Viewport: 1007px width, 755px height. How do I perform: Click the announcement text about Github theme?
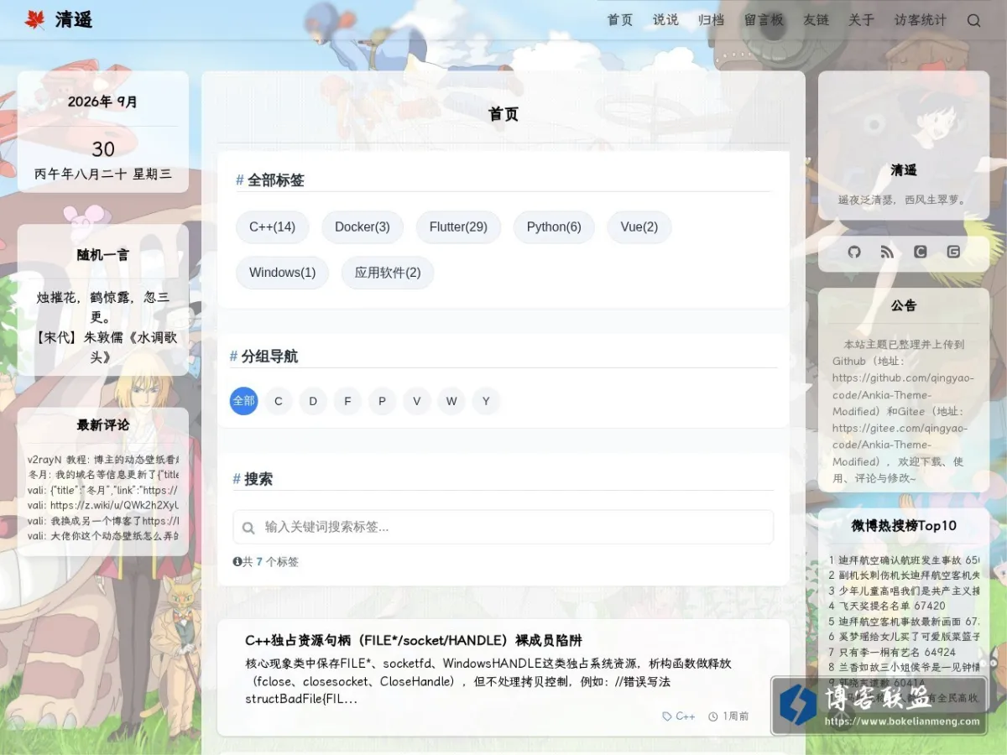point(904,411)
